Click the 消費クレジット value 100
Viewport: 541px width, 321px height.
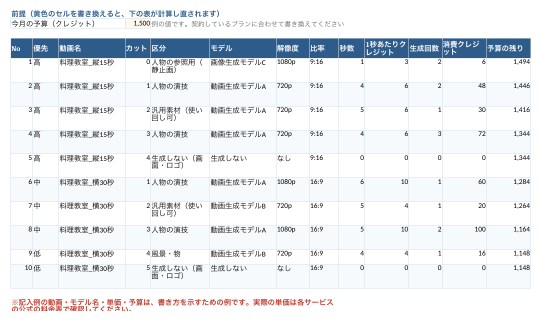tap(464, 238)
